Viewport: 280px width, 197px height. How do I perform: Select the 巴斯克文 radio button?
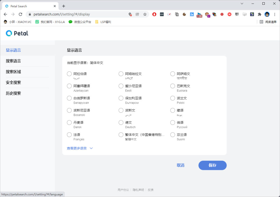[172, 86]
